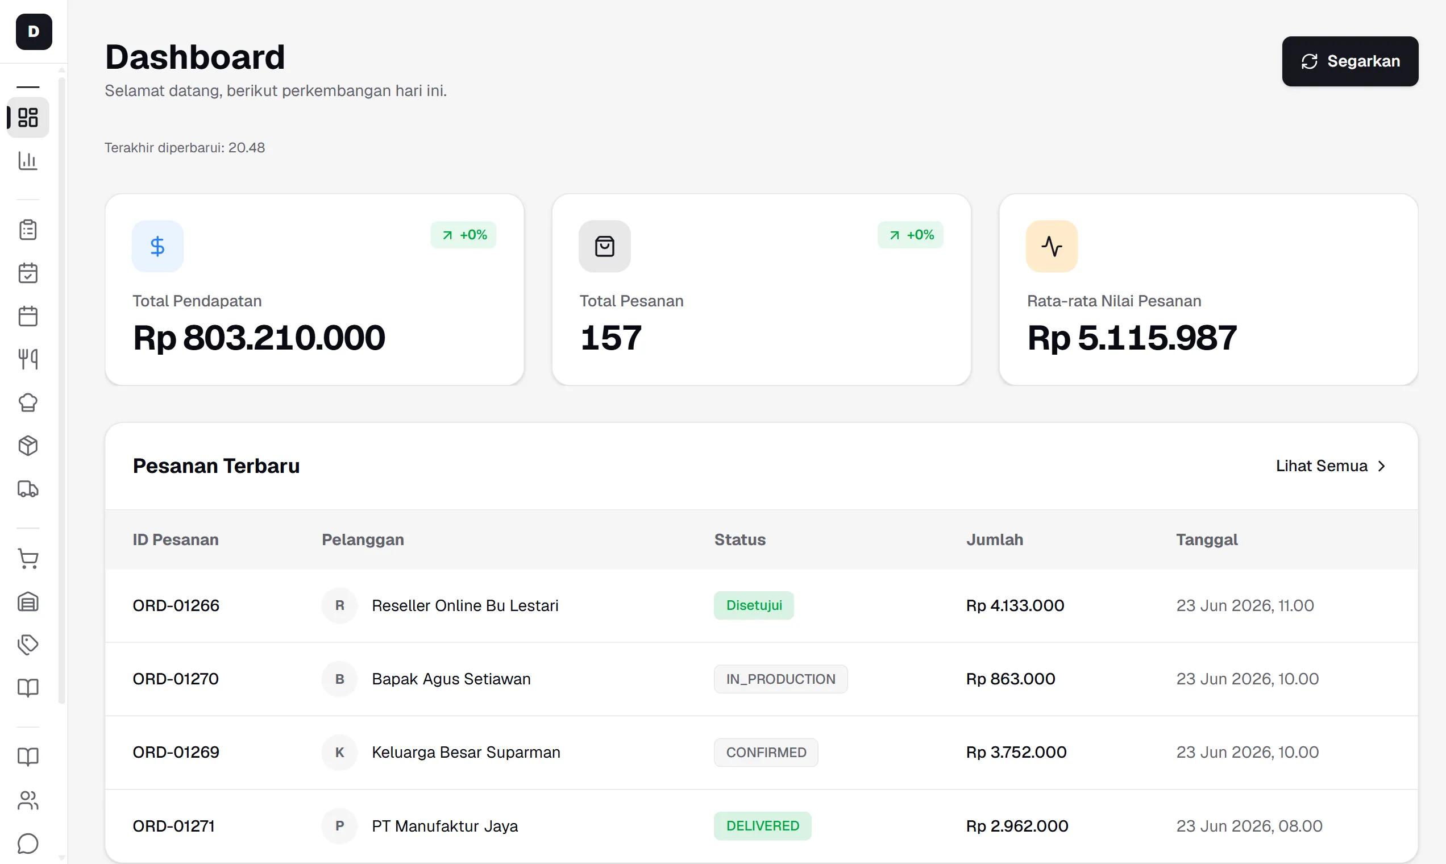Click the Disetujui status badge
Image resolution: width=1446 pixels, height=864 pixels.
(754, 605)
